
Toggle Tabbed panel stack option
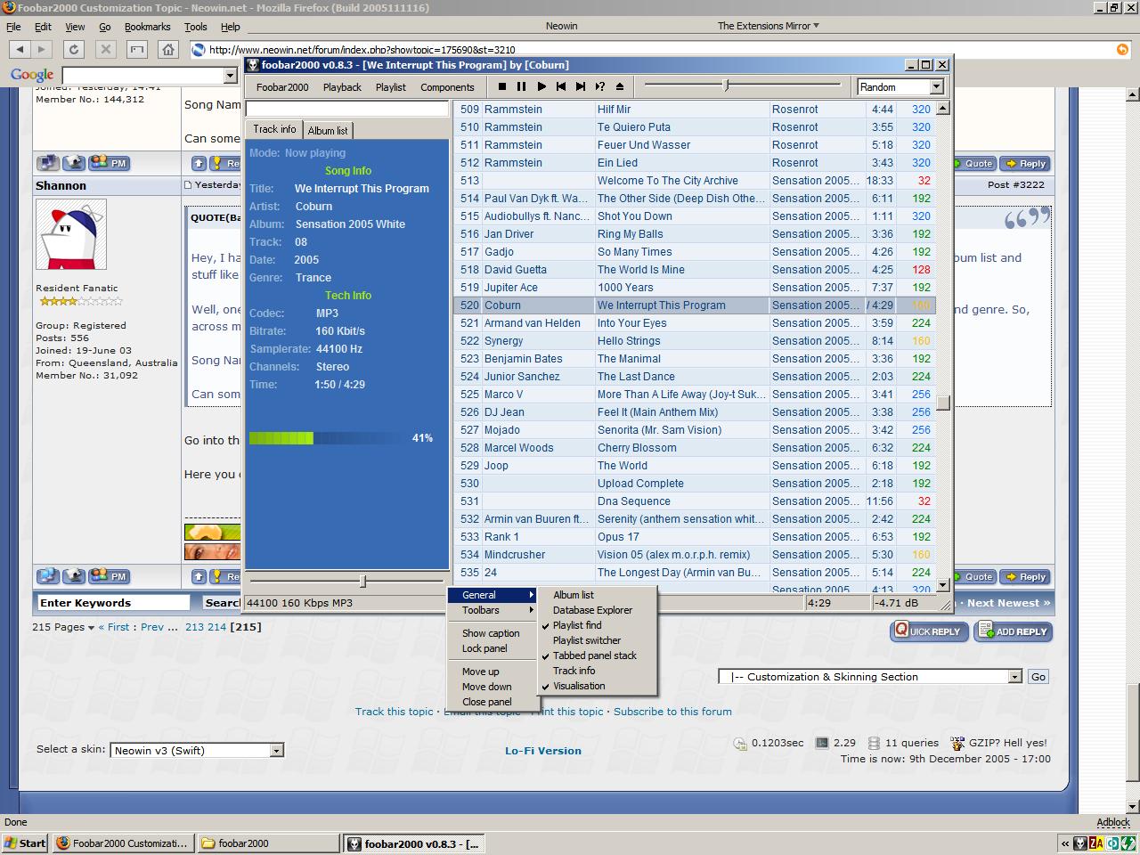point(594,655)
